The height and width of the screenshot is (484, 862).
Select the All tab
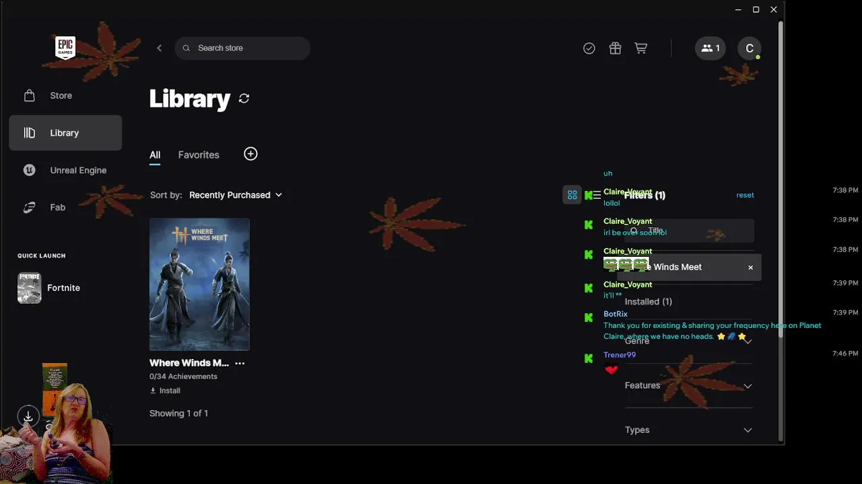(155, 155)
